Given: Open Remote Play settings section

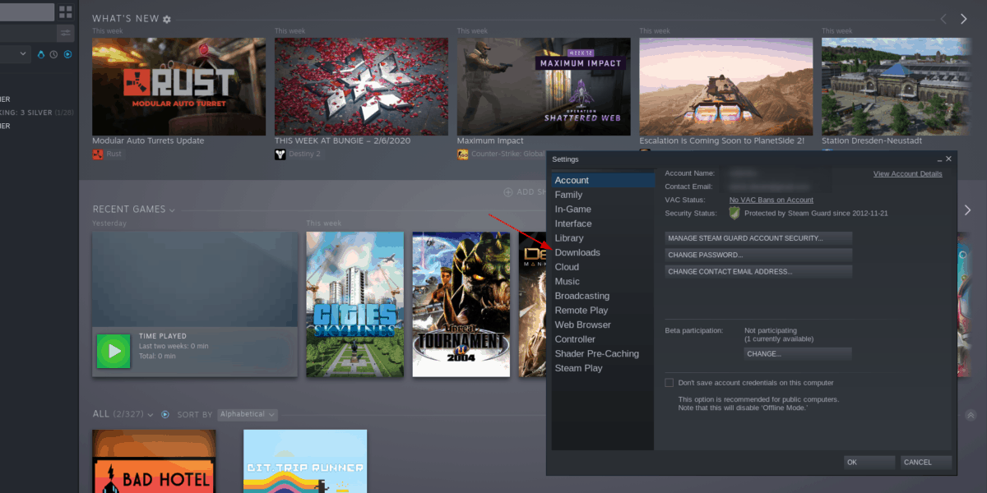Looking at the screenshot, I should (x=603, y=311).
